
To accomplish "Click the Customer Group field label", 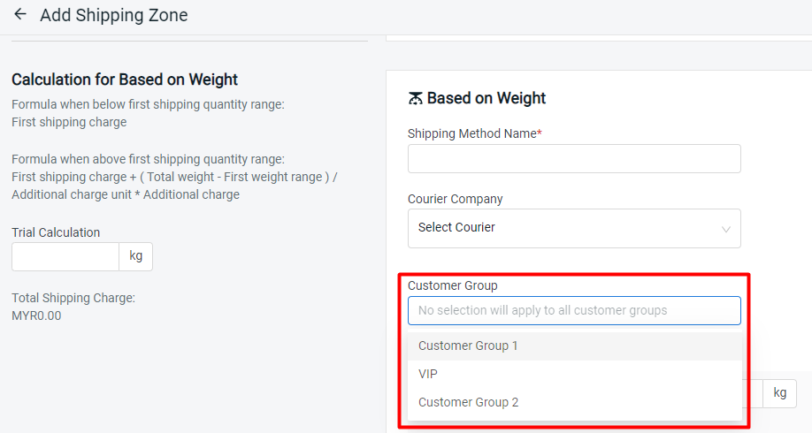I will 453,285.
